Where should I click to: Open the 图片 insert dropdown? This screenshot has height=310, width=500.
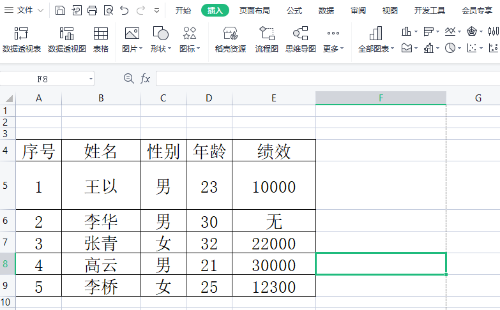coord(132,40)
